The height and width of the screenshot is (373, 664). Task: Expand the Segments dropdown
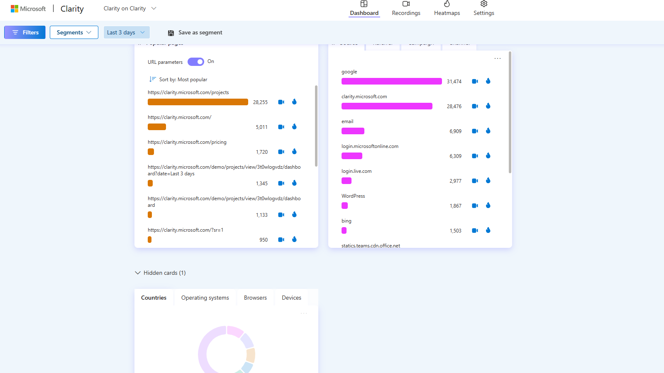74,32
